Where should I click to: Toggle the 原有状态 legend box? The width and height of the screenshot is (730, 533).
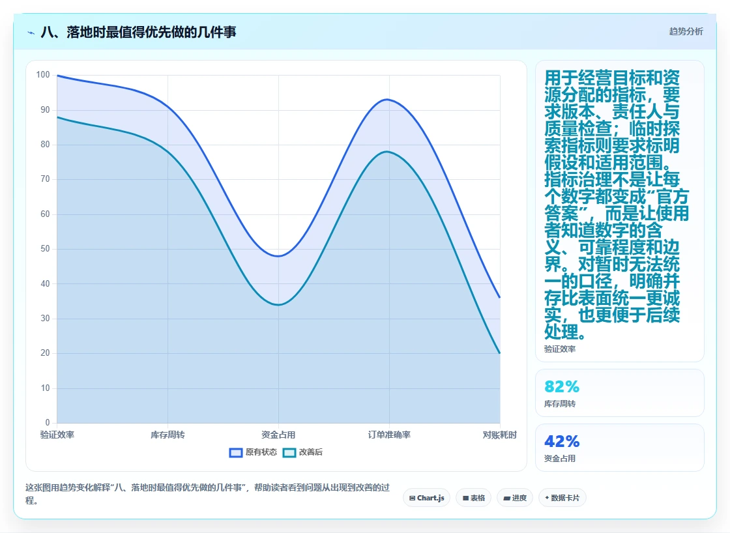(235, 452)
